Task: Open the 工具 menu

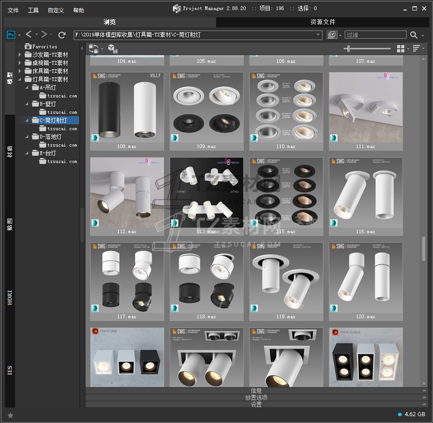Action: [33, 10]
